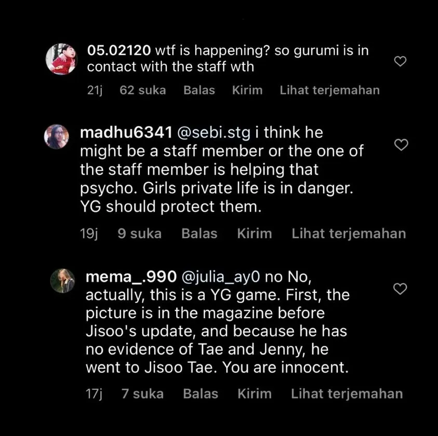Screen dimensions: 438x436
Task: Share mema_.990's comment via Kirim
Action: [x=255, y=394]
